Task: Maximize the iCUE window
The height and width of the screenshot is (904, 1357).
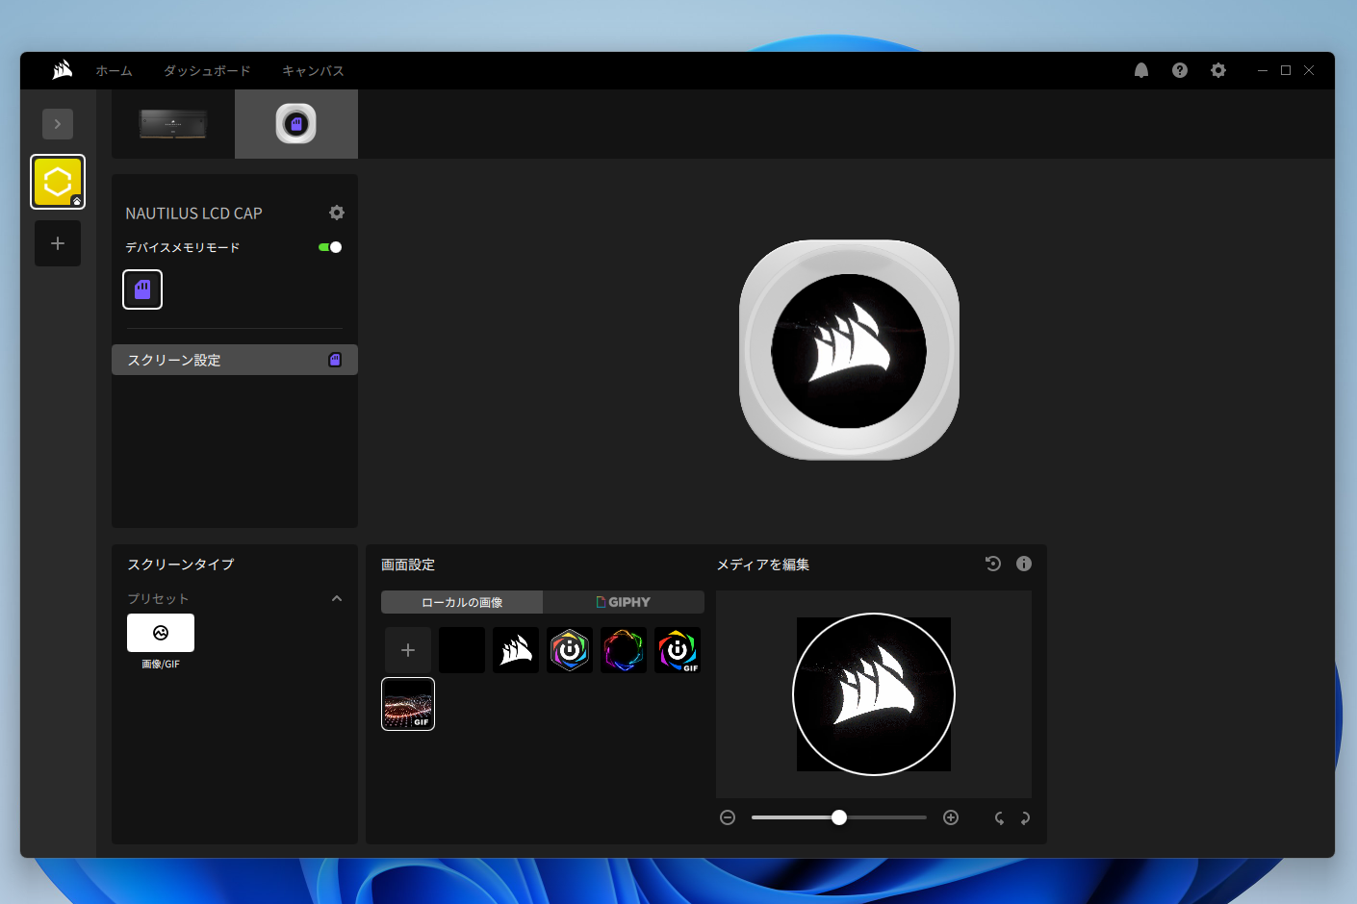Action: pyautogui.click(x=1286, y=70)
